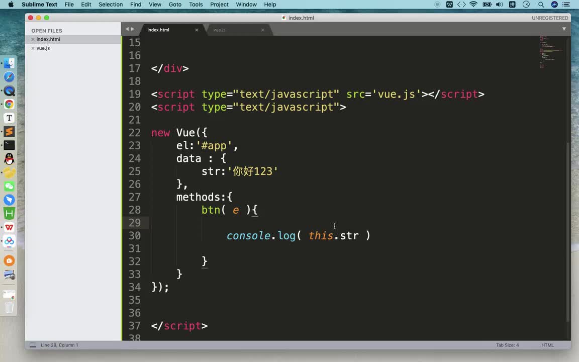Go to previous tab with left arrow

point(127,29)
